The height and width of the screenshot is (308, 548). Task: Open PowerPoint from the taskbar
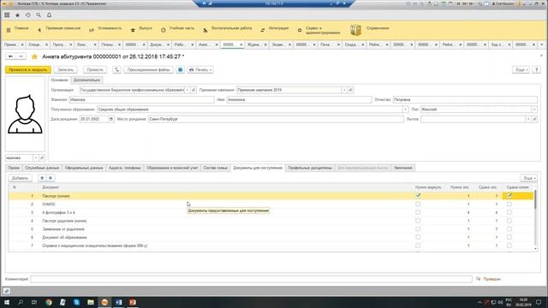133,302
